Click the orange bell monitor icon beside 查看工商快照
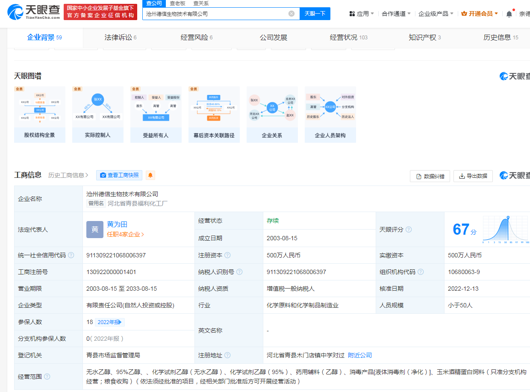Image resolution: width=530 pixels, height=392 pixels. tap(150, 175)
